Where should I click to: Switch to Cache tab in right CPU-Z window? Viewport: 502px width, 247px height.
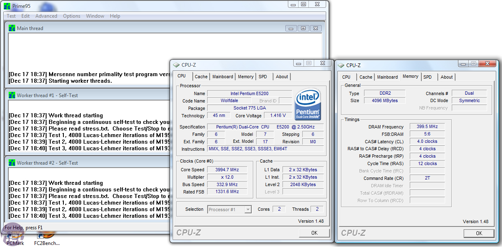pyautogui.click(x=366, y=77)
